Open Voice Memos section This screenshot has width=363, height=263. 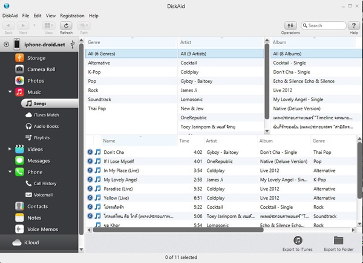(36, 229)
